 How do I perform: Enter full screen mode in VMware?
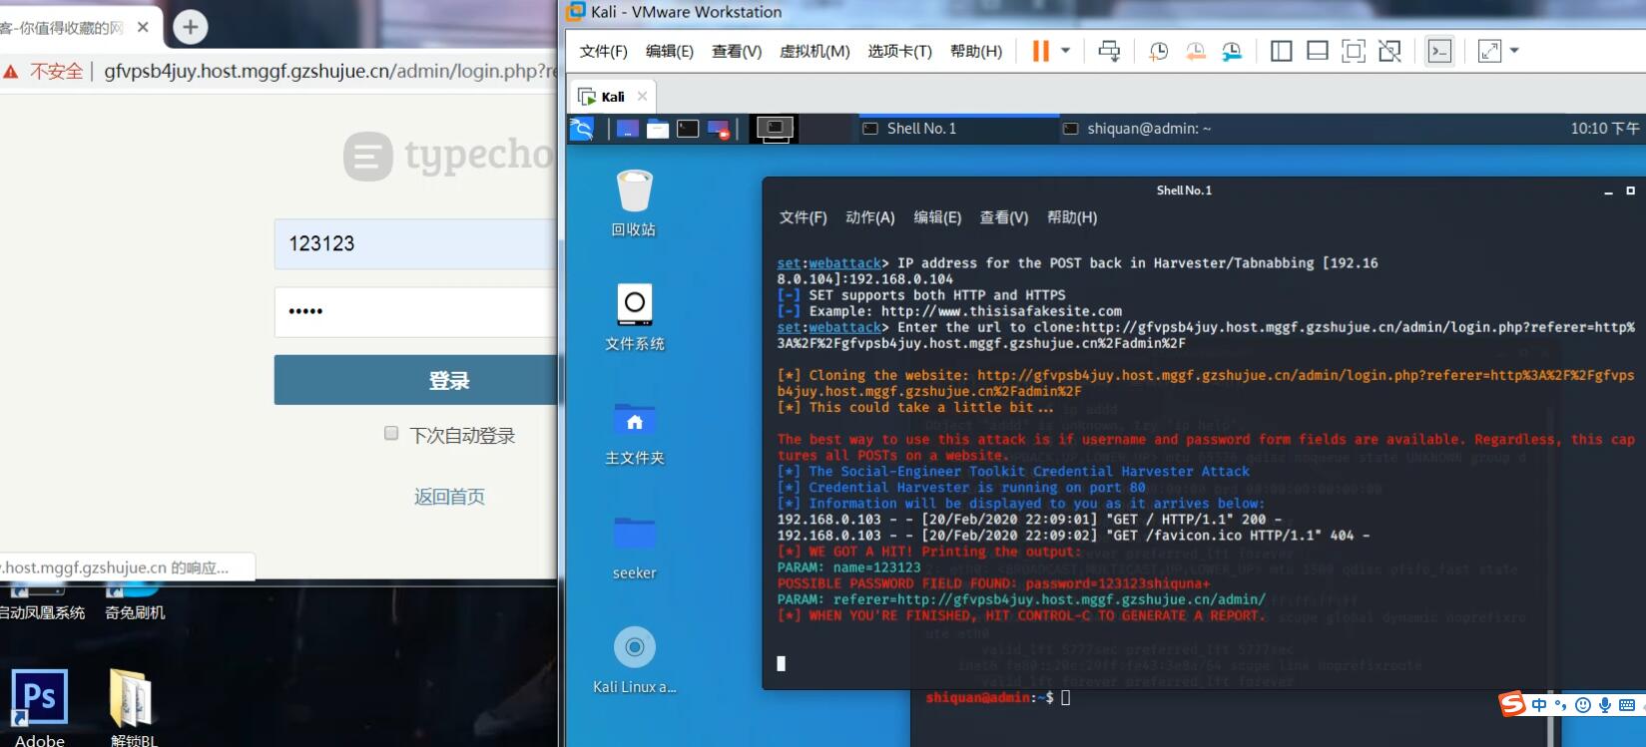coord(1354,51)
